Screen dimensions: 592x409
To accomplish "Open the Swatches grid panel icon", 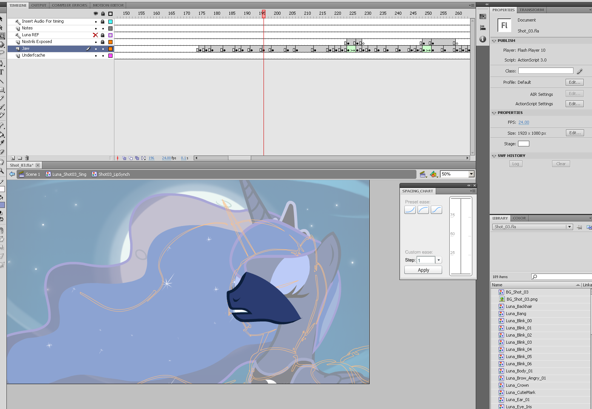I will click(483, 16).
